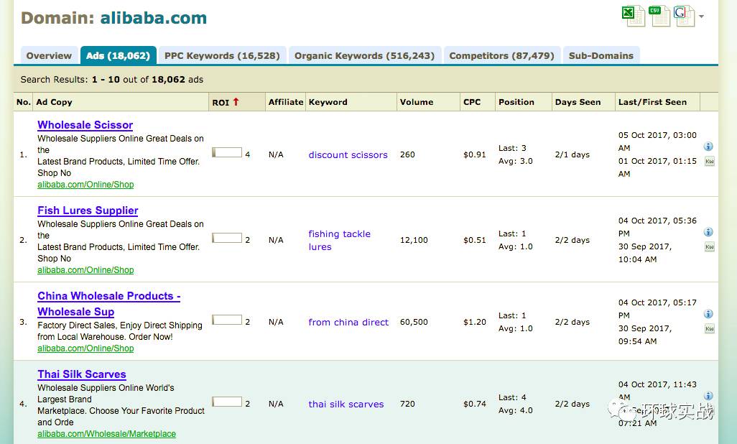Click discount scissors keyword link
The image size is (737, 444).
(348, 154)
